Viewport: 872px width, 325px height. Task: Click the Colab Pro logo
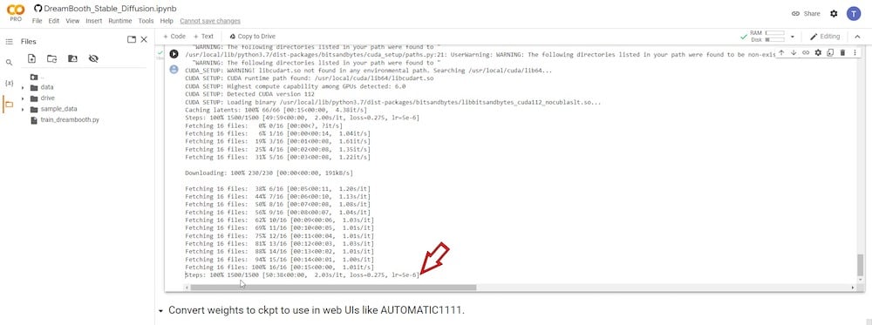[16, 13]
